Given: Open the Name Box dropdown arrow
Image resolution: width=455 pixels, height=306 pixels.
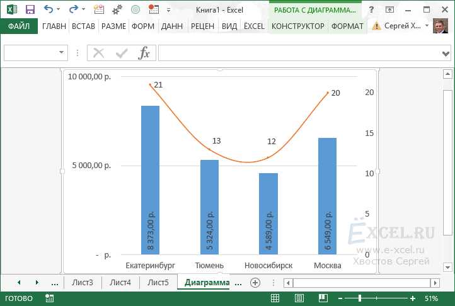Looking at the screenshot, I should pos(62,52).
